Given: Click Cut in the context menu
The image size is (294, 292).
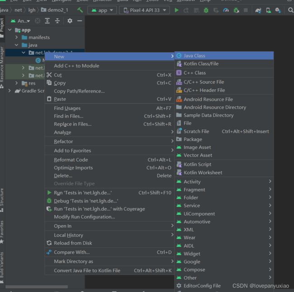Looking at the screenshot, I should click(x=110, y=75).
